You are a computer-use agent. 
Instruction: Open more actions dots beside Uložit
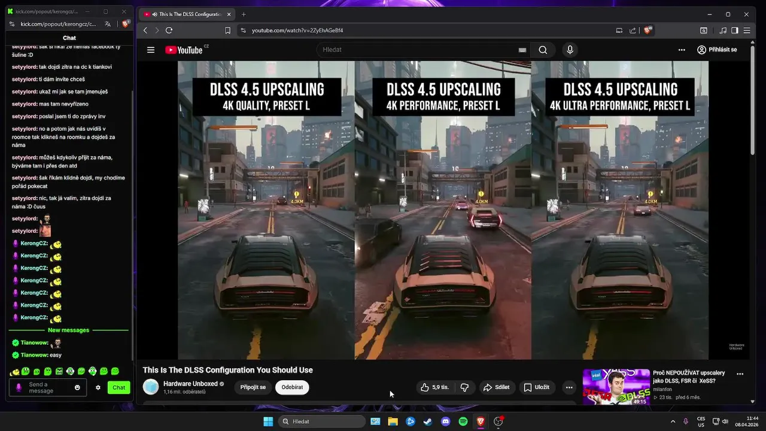569,387
